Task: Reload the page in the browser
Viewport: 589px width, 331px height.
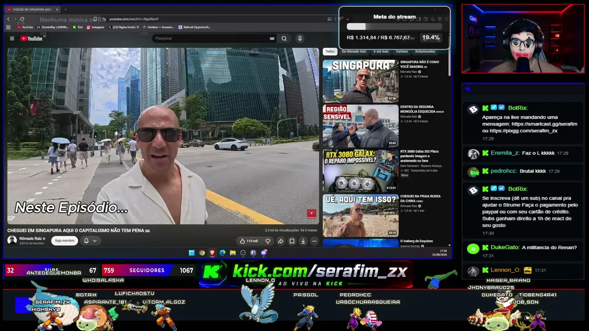Action: point(22,19)
